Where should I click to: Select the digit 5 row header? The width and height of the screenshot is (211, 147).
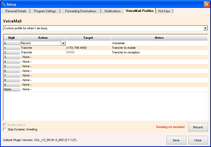tap(12, 66)
